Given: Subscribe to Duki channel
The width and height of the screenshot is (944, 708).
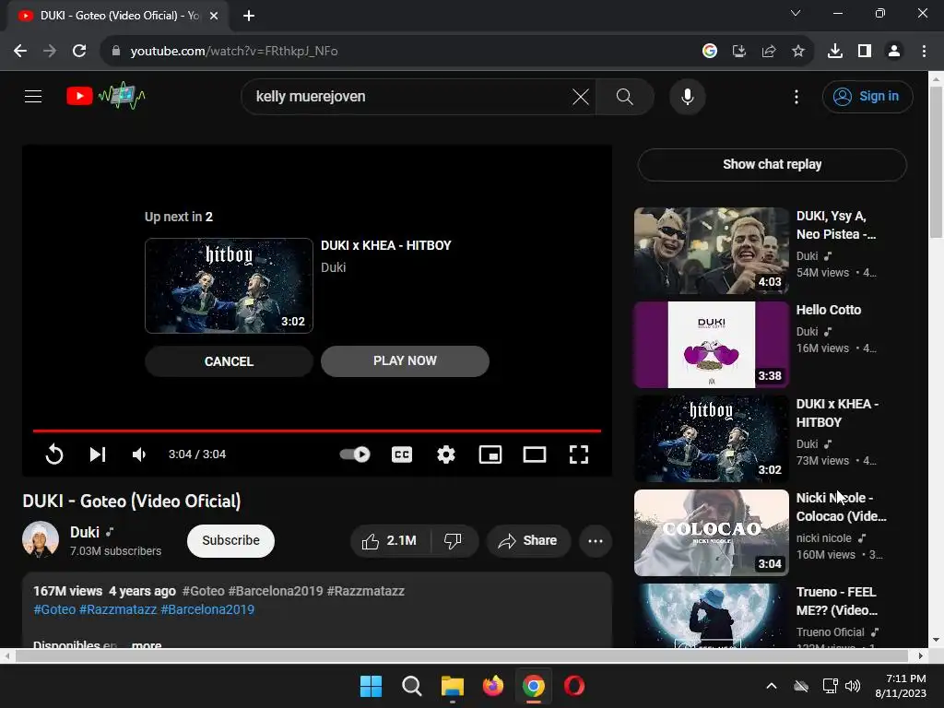Looking at the screenshot, I should 230,540.
